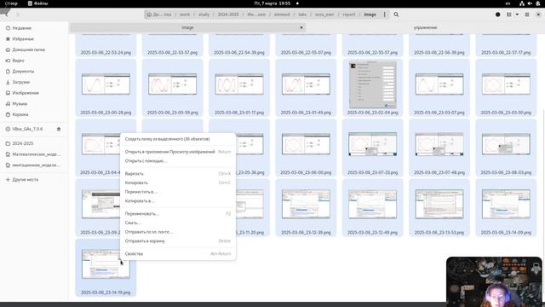Image resolution: width=545 pixels, height=307 pixels.
Task: Go back with the back arrow
Action: tap(7, 14)
